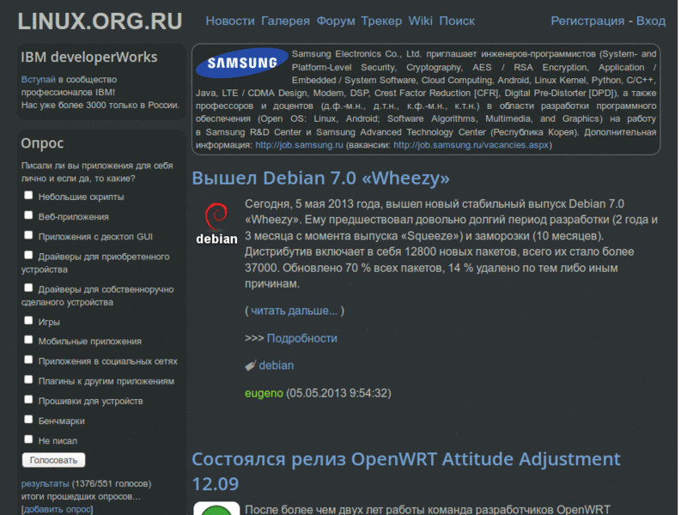Click the tag icon next to debian

pyautogui.click(x=250, y=366)
